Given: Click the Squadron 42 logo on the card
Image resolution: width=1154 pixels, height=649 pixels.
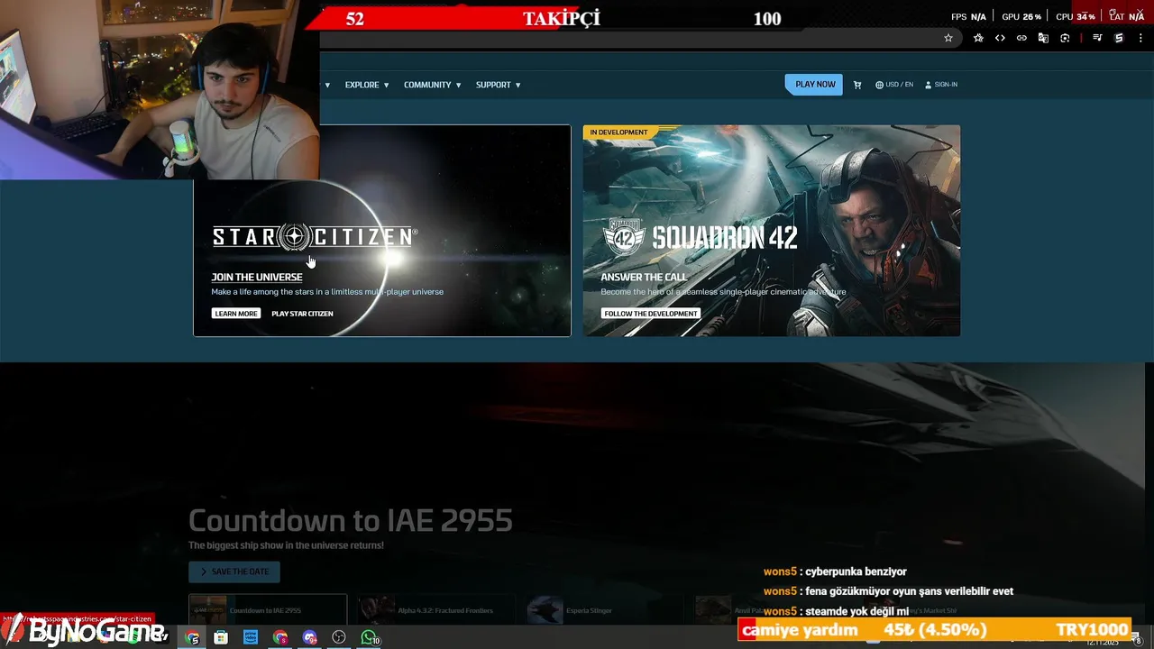Looking at the screenshot, I should pos(700,237).
